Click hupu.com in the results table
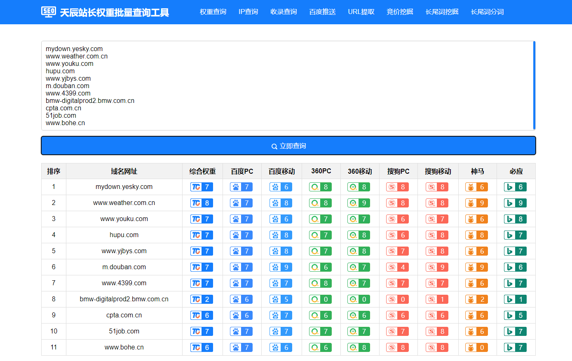Viewport: 572px width, 361px height. pos(124,235)
